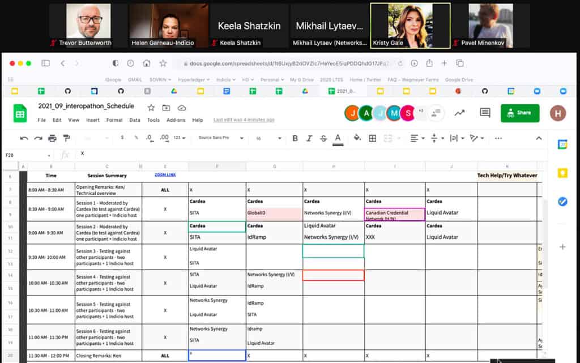This screenshot has width=580, height=363.
Task: Select the Tech Help/Try Whatever header cell
Action: coord(507,175)
